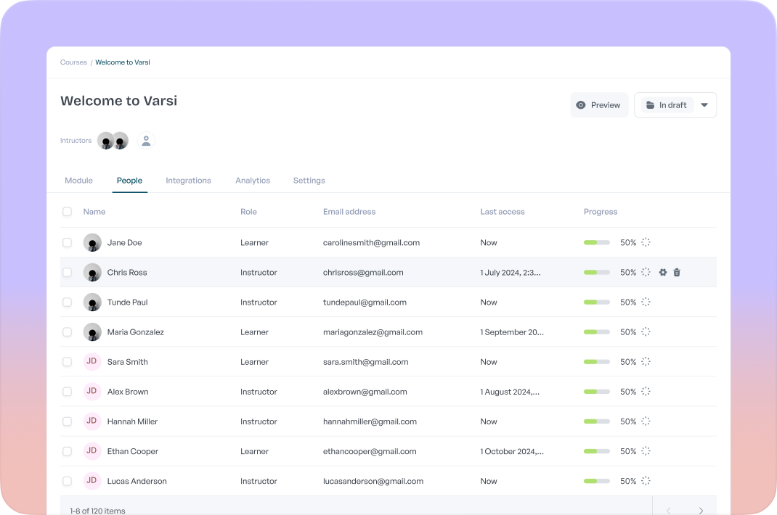Screen dimensions: 777x515
Task: Click the gear settings icon for Chris Ross
Action: (662, 273)
